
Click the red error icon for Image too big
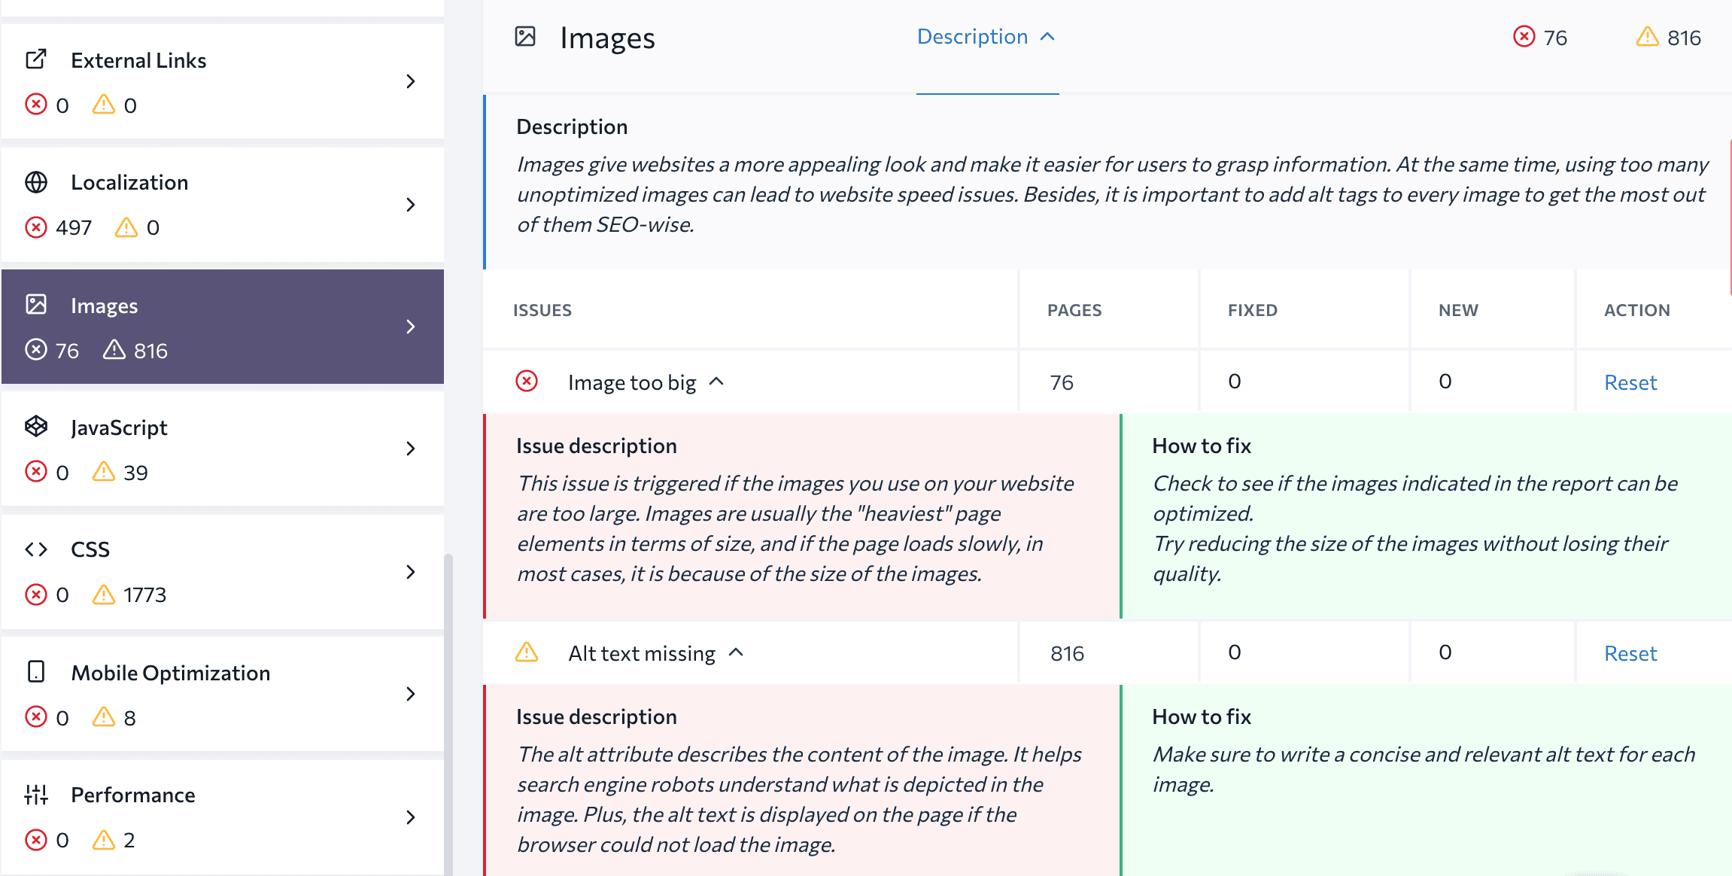click(x=527, y=382)
